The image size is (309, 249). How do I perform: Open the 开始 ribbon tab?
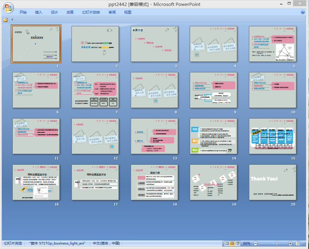(x=23, y=12)
